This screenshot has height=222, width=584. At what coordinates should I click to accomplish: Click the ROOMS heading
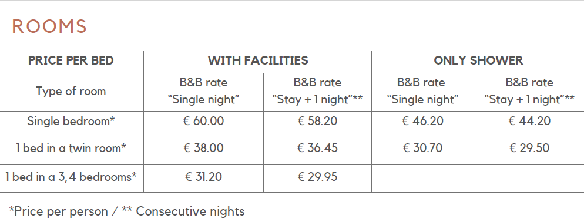tap(49, 26)
